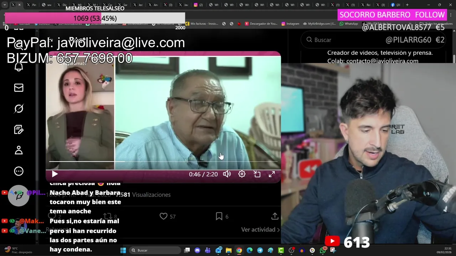
Task: Switch to the Facebook (20 browser tab
Action: pos(395,5)
